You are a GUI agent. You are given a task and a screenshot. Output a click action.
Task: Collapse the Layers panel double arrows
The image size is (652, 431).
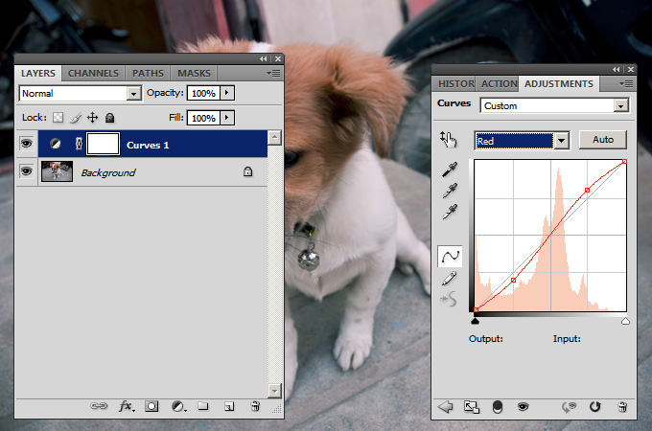[264, 59]
